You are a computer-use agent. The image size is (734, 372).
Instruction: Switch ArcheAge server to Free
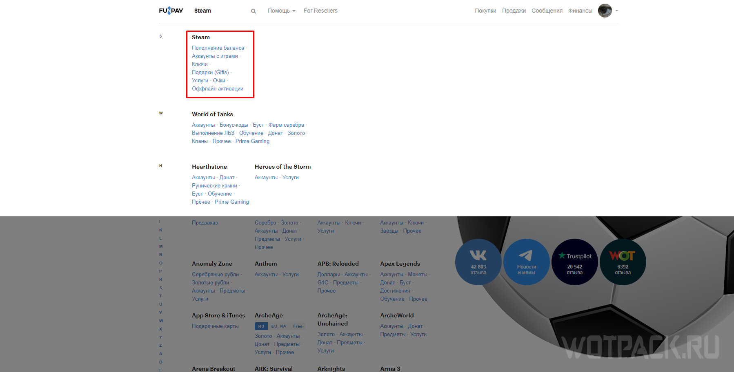(298, 326)
